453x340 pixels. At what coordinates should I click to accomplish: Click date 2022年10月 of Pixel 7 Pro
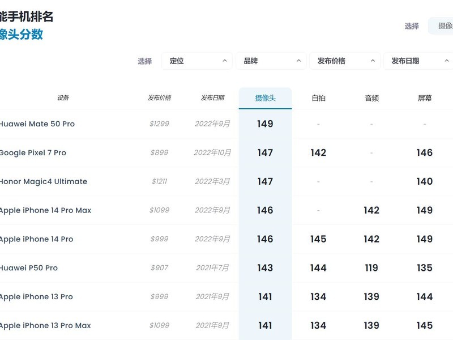click(x=212, y=152)
